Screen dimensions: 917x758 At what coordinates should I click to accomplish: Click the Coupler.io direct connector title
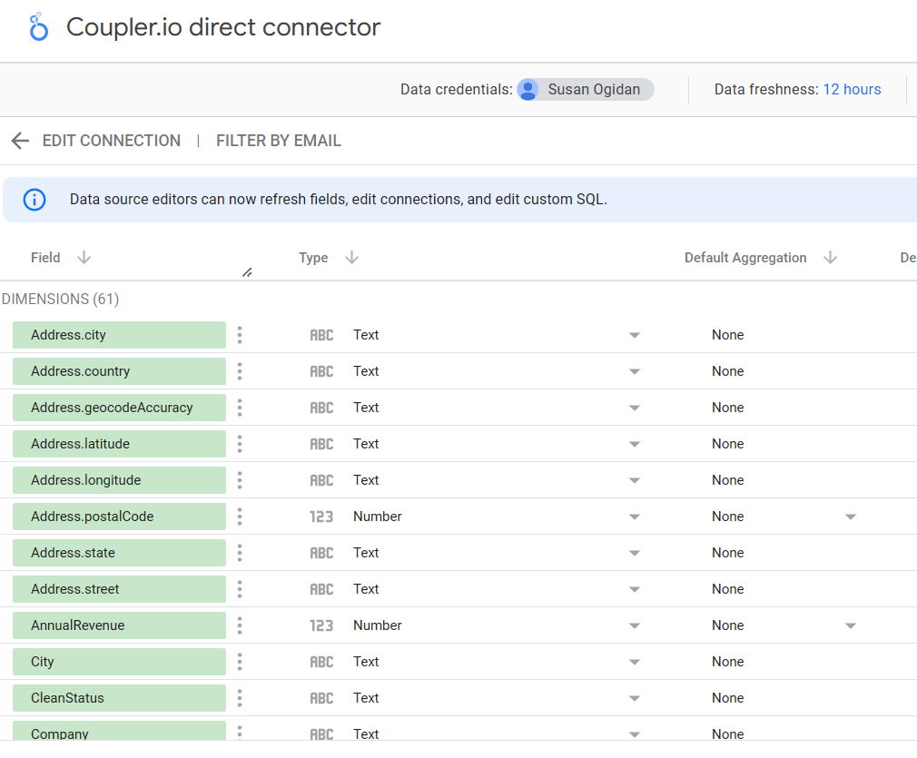[223, 27]
